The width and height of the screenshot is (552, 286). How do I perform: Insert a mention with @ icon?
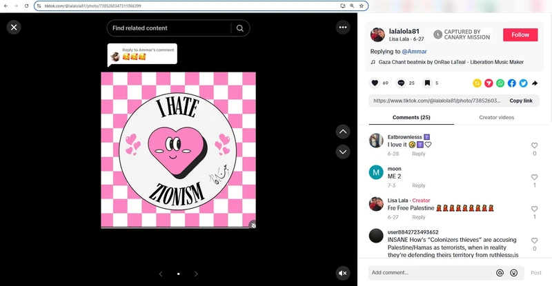(x=500, y=273)
